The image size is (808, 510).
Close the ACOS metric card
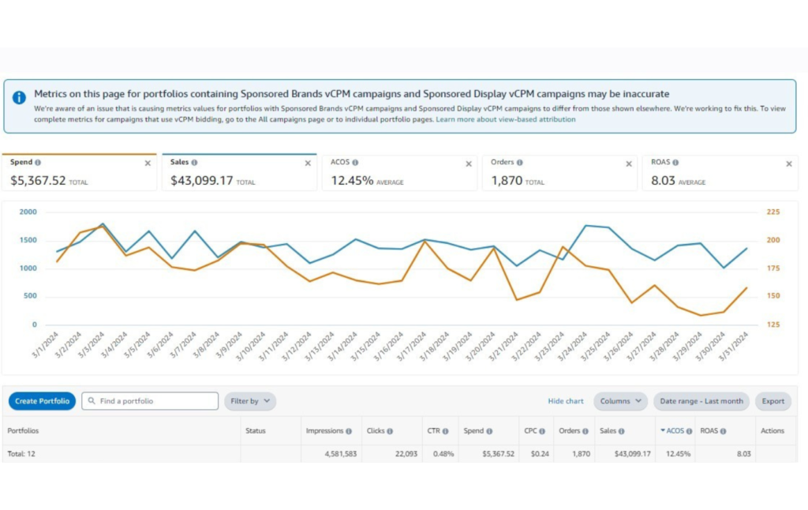[469, 164]
